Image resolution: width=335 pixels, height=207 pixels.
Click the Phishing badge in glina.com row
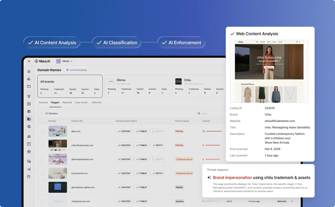click(x=179, y=131)
